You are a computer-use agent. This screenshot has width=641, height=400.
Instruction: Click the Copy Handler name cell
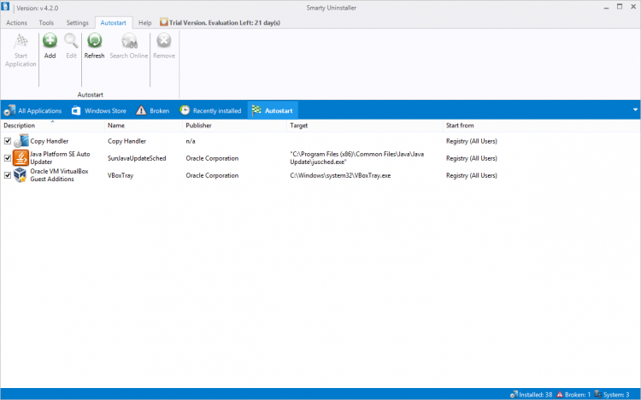coord(126,141)
